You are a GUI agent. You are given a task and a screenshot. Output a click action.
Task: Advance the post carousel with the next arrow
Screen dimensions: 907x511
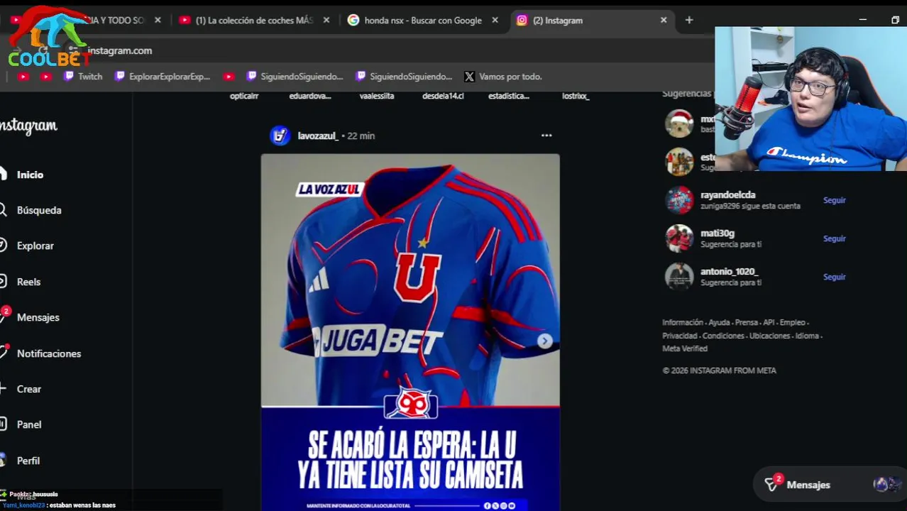coord(544,341)
